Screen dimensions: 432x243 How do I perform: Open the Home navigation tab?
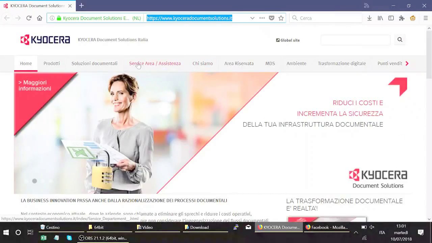point(26,63)
